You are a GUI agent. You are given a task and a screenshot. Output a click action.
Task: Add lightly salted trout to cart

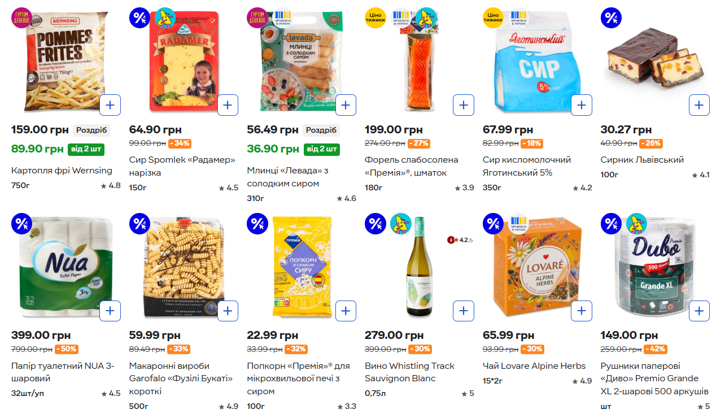(464, 105)
